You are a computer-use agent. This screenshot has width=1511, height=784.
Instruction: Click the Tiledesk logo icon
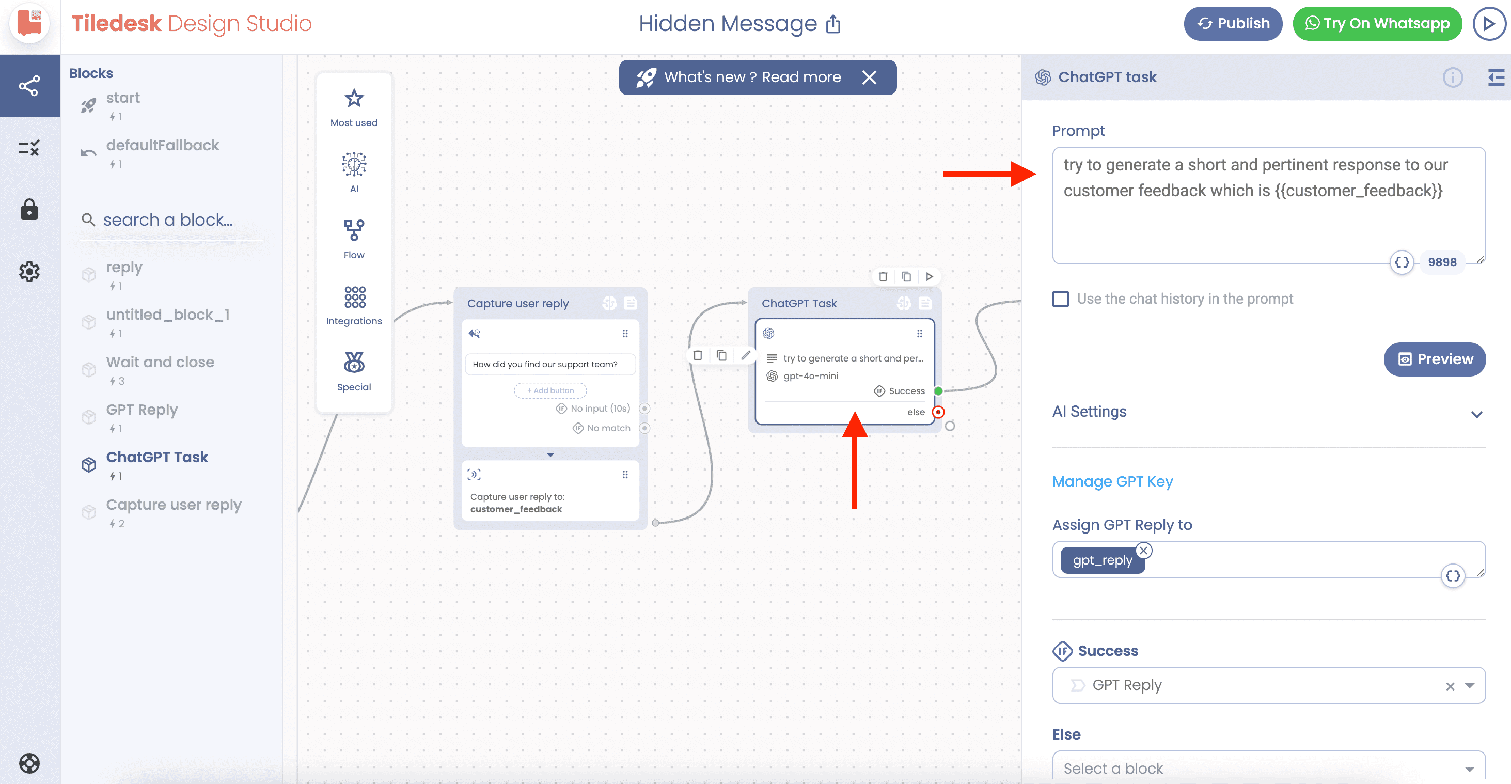(29, 23)
